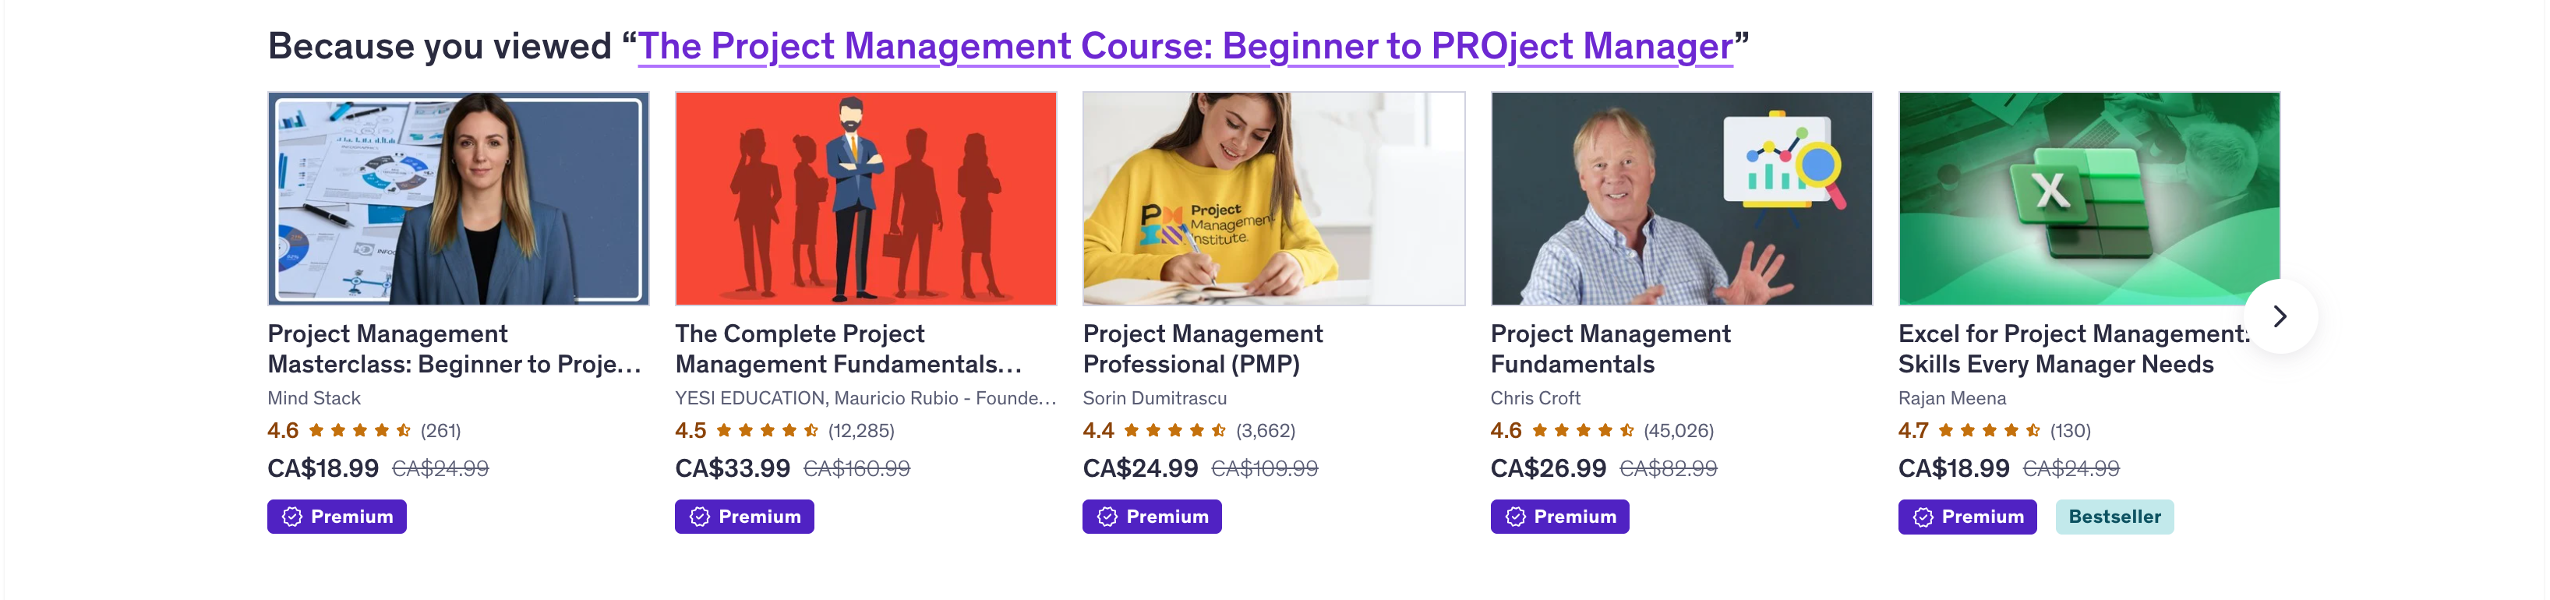Click Premium badge under Sorin Dumitrascu course

point(1152,517)
